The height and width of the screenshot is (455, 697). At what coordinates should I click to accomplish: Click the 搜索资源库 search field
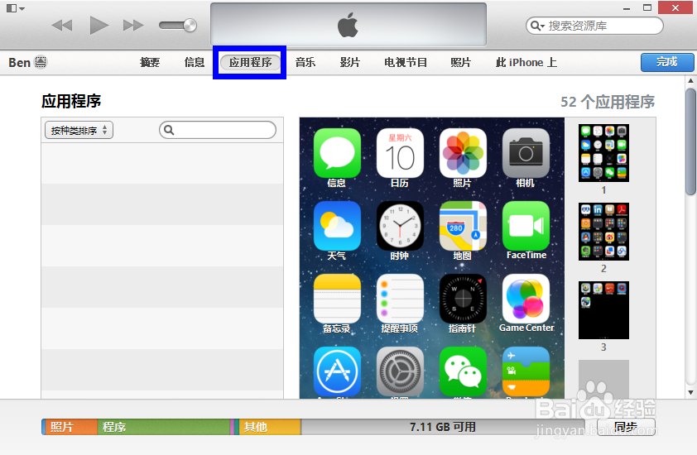pos(594,26)
